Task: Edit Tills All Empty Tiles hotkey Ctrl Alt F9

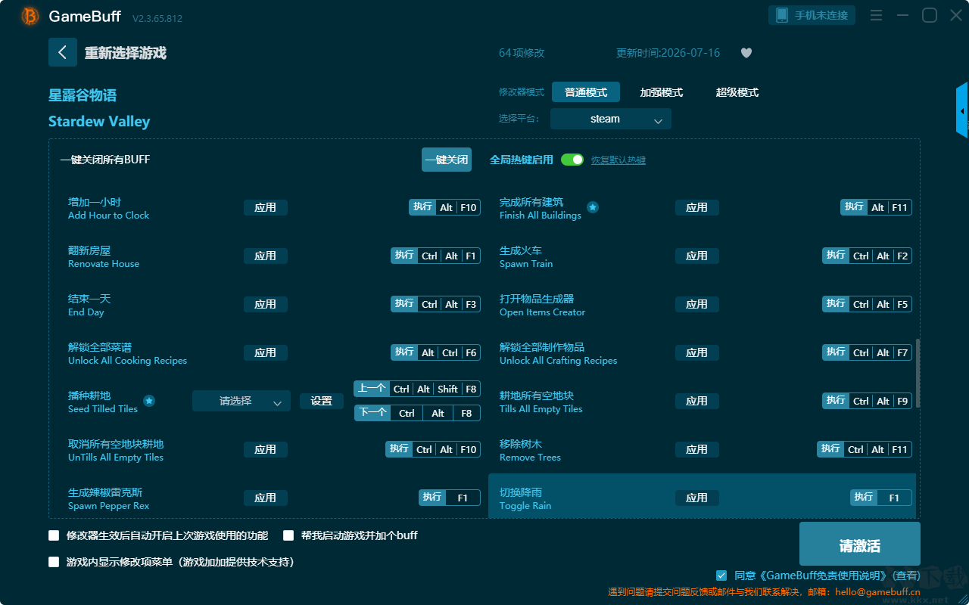Action: 867,401
